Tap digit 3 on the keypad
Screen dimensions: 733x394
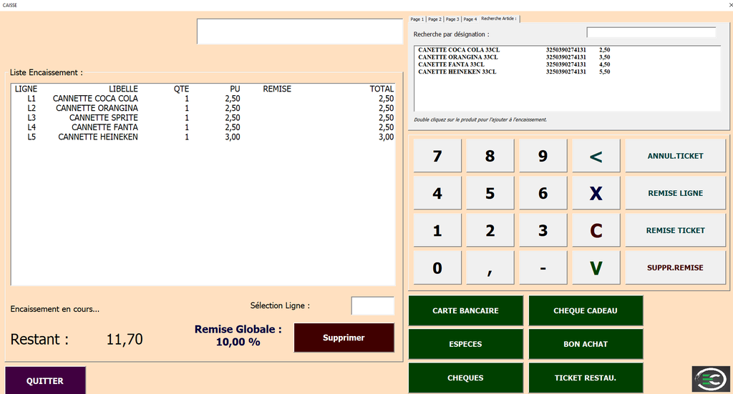point(543,231)
